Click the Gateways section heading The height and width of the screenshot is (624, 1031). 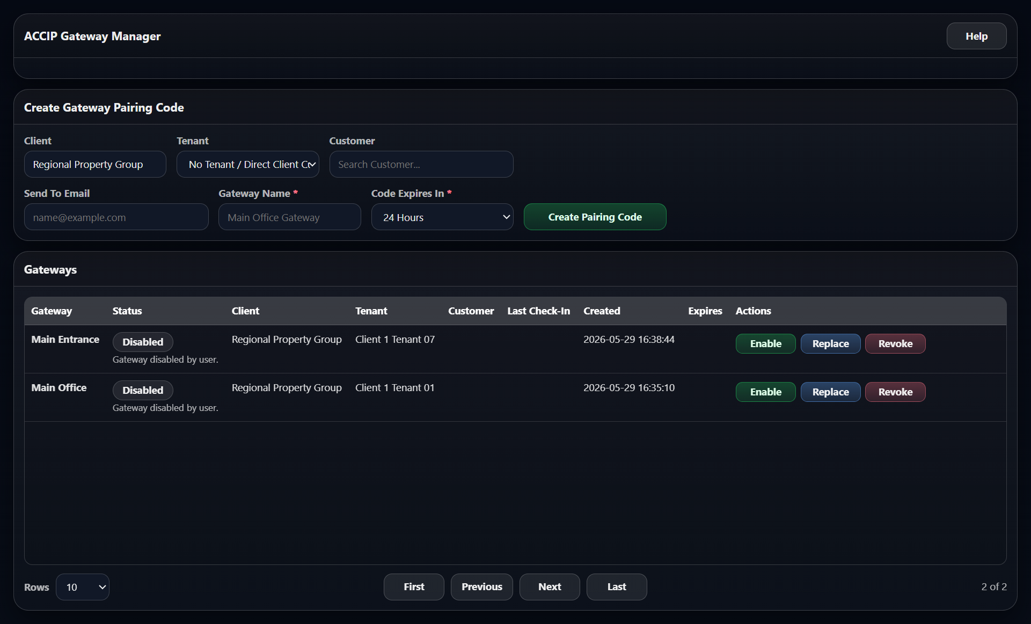(x=50, y=269)
